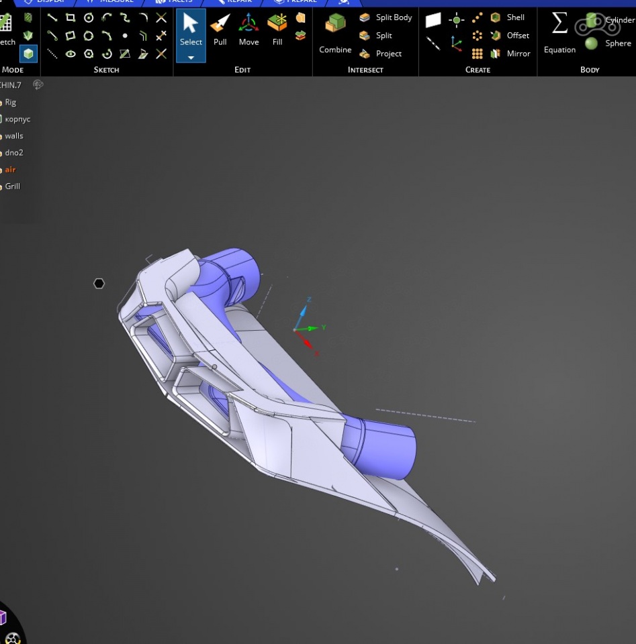The width and height of the screenshot is (636, 644).
Task: Click the blue cylinder on the model
Action: (384, 447)
